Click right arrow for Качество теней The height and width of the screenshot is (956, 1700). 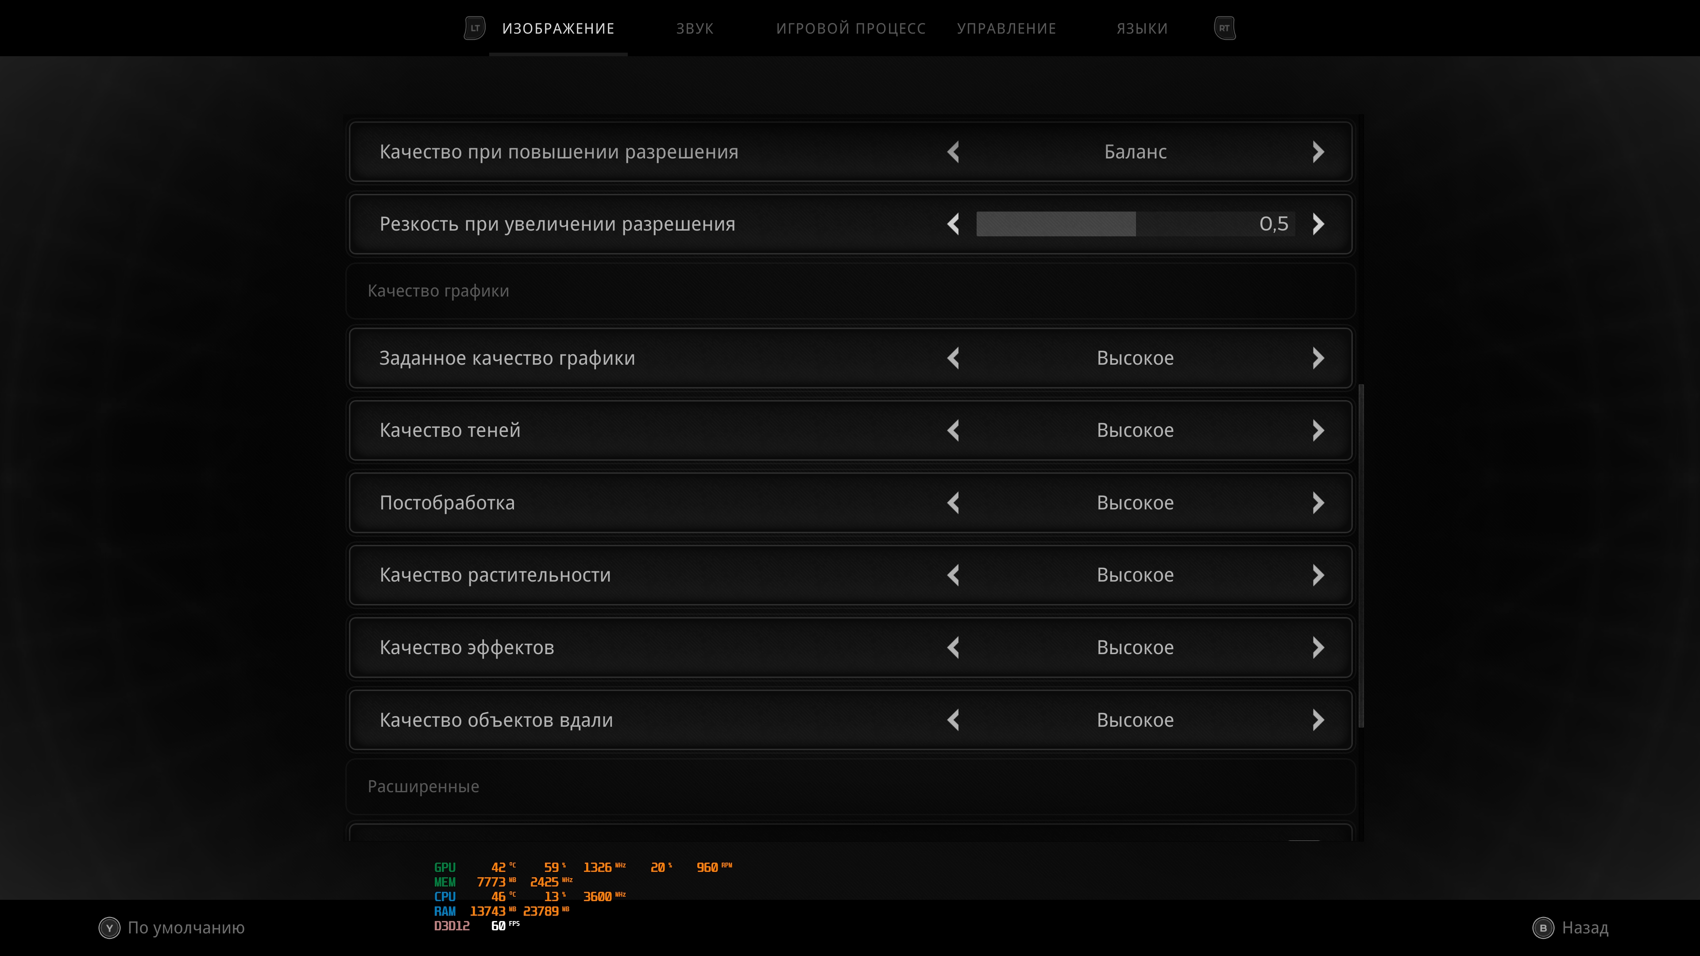(1318, 431)
